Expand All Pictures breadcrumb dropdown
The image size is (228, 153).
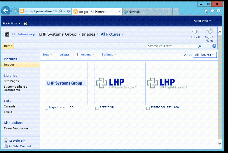[123, 34]
